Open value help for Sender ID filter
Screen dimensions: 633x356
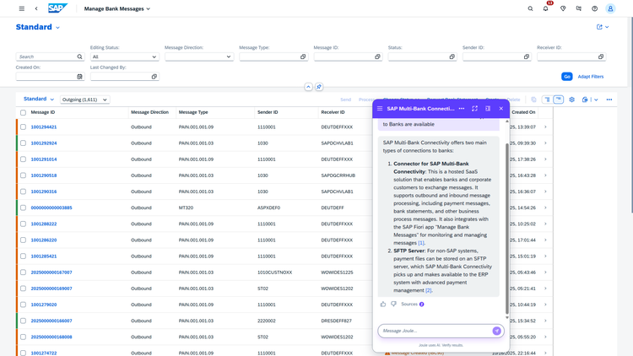click(x=527, y=57)
